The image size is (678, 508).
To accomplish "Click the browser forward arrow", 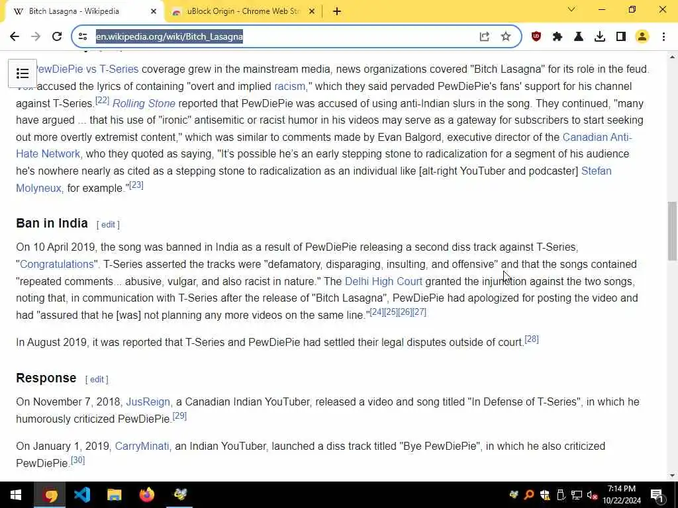I will pyautogui.click(x=36, y=37).
